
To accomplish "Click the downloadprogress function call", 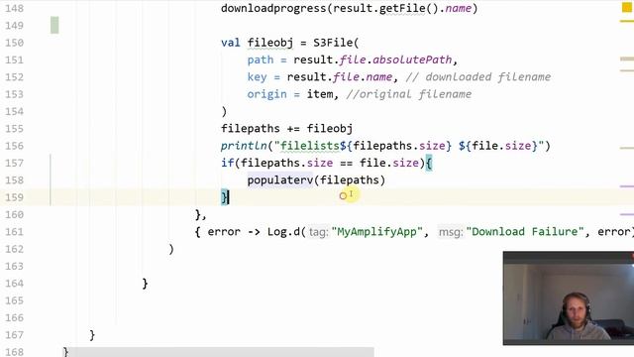I will pyautogui.click(x=273, y=8).
